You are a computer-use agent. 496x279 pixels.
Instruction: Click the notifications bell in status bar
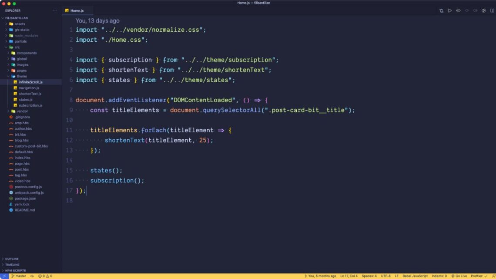[492, 276]
